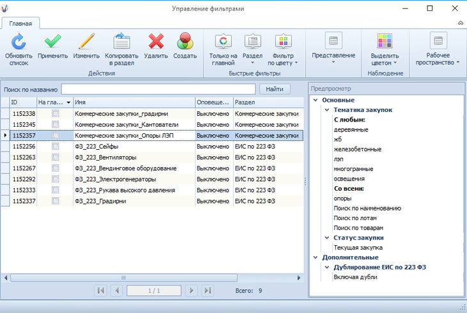Sort by the Оповеще... column header

click(214, 102)
